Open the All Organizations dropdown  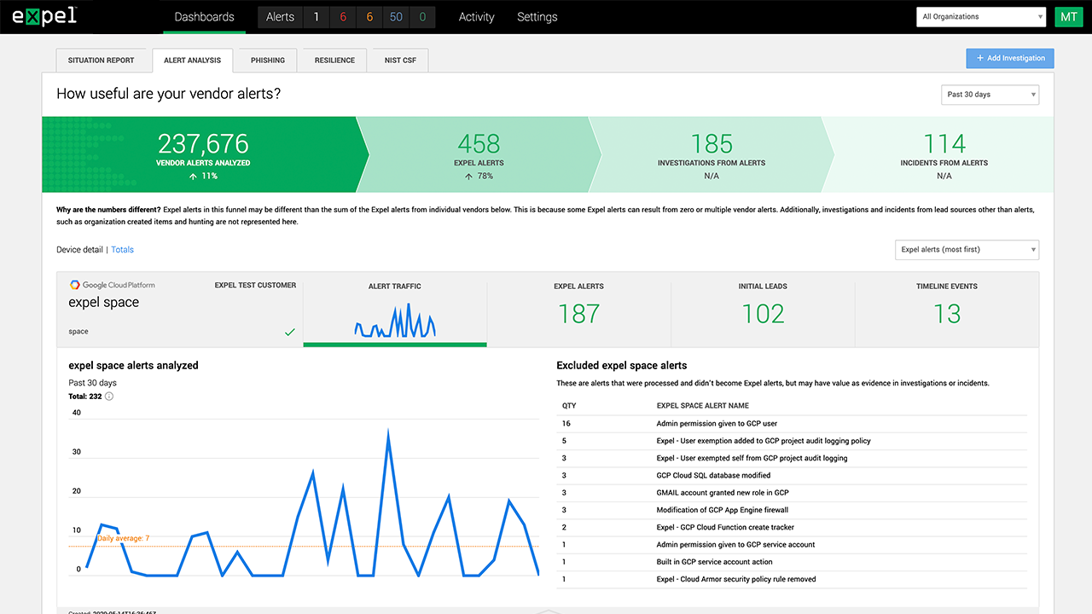pyautogui.click(x=980, y=16)
